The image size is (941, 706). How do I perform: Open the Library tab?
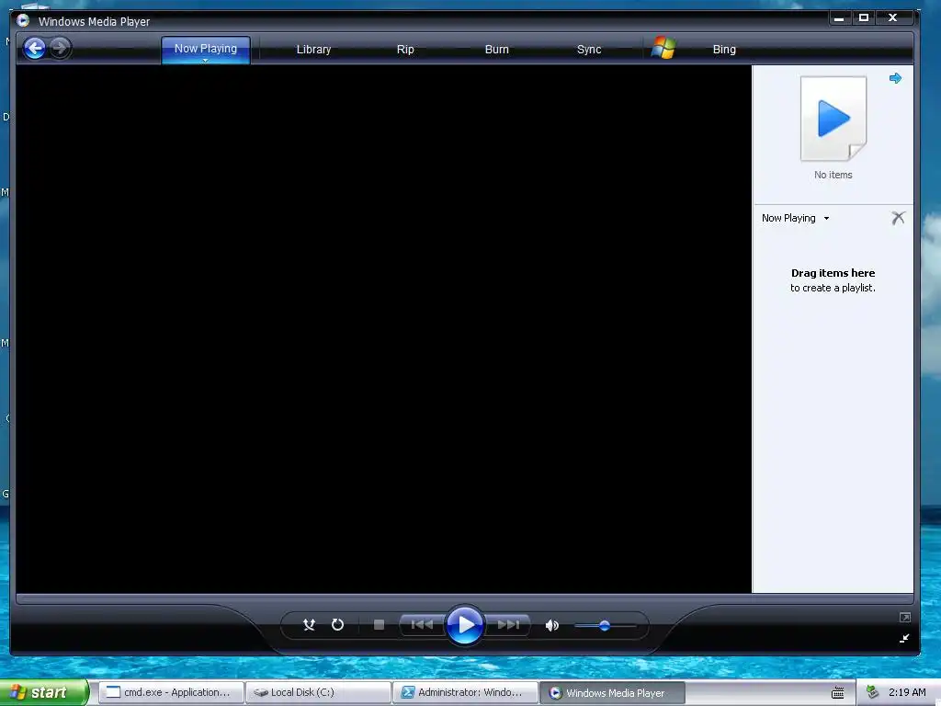coord(314,50)
